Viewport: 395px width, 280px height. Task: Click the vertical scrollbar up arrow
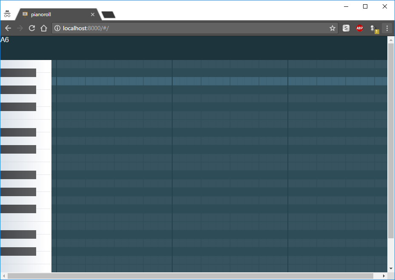[x=391, y=40]
